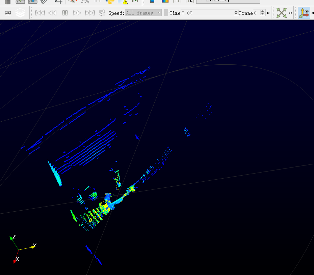Toggle the measurement grid ruler icon
This screenshot has width=314, height=275.
coord(8,13)
